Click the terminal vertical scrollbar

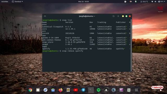pyautogui.click(x=131, y=45)
